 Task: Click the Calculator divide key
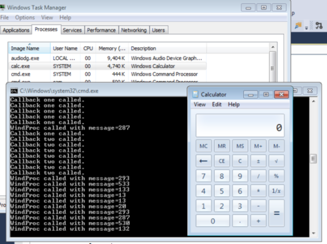(x=258, y=176)
